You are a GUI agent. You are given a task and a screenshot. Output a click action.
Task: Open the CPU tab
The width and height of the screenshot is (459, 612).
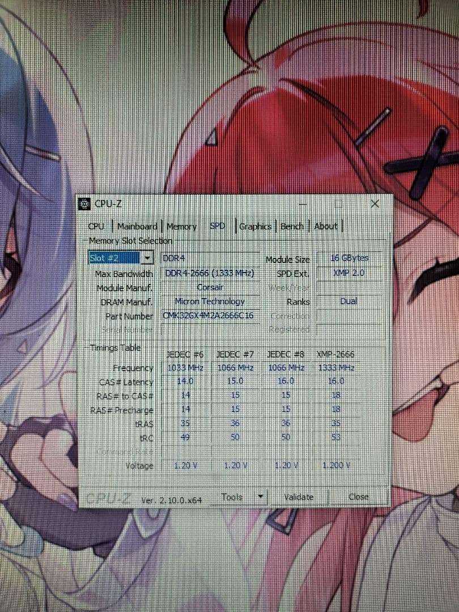click(96, 226)
